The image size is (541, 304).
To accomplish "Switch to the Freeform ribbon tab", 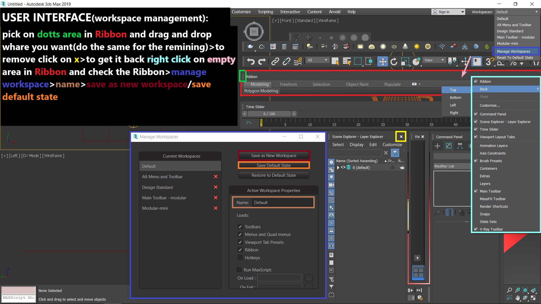I will click(288, 84).
